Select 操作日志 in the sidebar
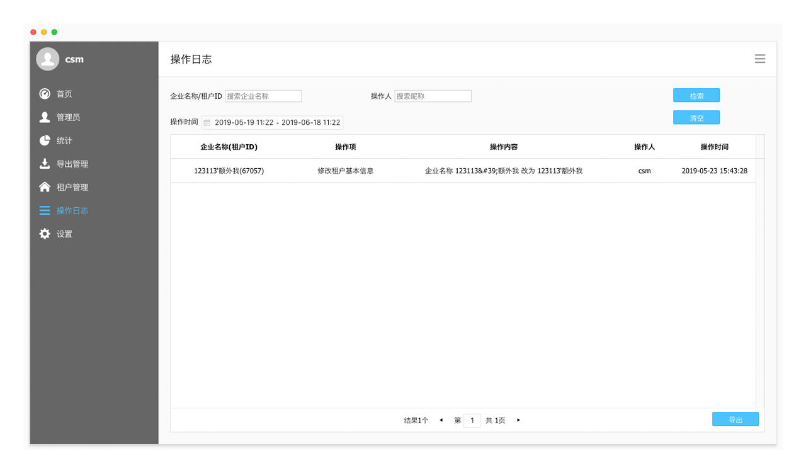 point(72,210)
